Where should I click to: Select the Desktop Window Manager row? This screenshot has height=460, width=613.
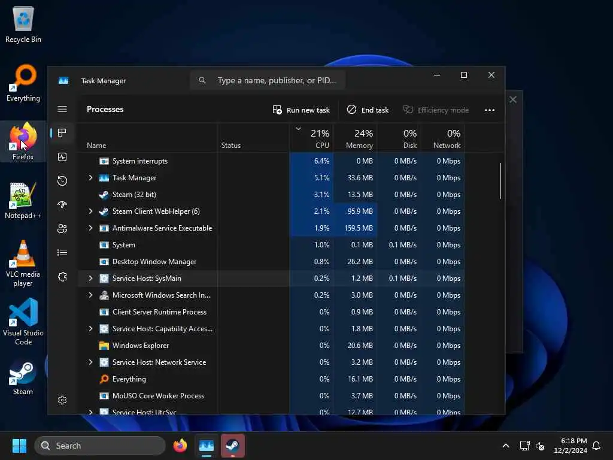[271, 261]
